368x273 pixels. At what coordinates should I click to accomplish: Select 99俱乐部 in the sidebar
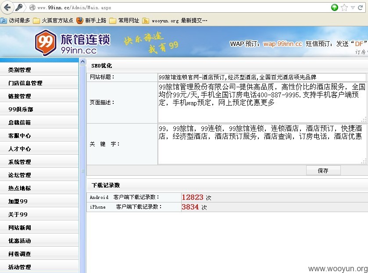tap(39, 109)
